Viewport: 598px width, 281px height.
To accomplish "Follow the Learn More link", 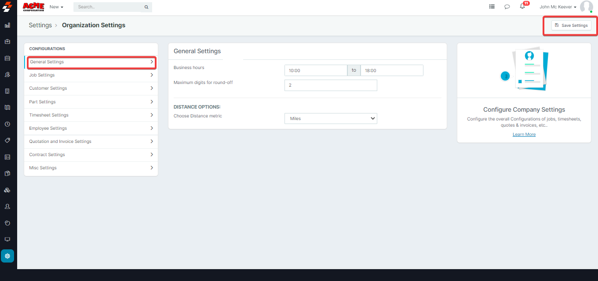I will (x=524, y=135).
